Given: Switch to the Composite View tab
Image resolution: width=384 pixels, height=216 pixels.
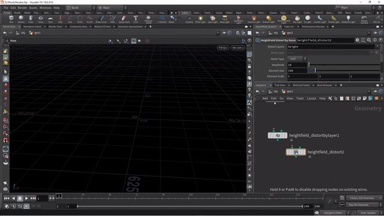Looking at the screenshot, I should (79, 26).
